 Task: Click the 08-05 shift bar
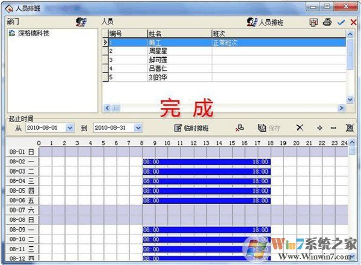tap(206, 191)
